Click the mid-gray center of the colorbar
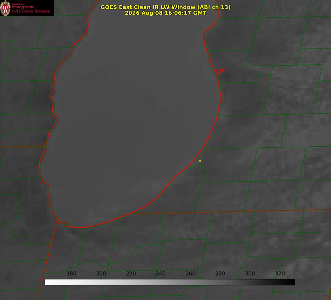This screenshot has height=300, width=331. (x=170, y=282)
